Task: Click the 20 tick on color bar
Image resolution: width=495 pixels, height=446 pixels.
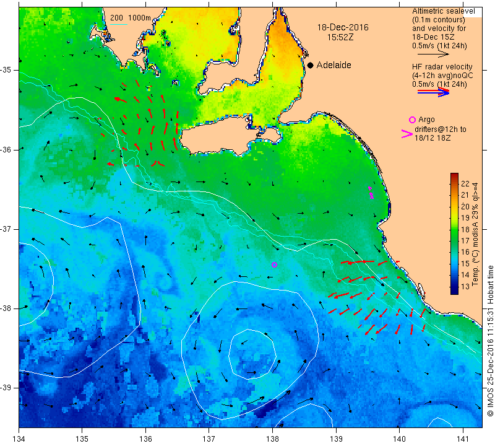Action: point(465,206)
